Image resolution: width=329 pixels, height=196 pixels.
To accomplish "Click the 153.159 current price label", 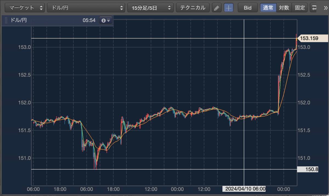I will (312, 38).
